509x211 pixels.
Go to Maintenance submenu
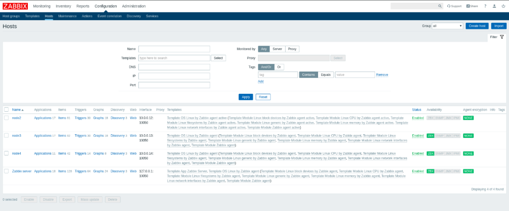(67, 16)
